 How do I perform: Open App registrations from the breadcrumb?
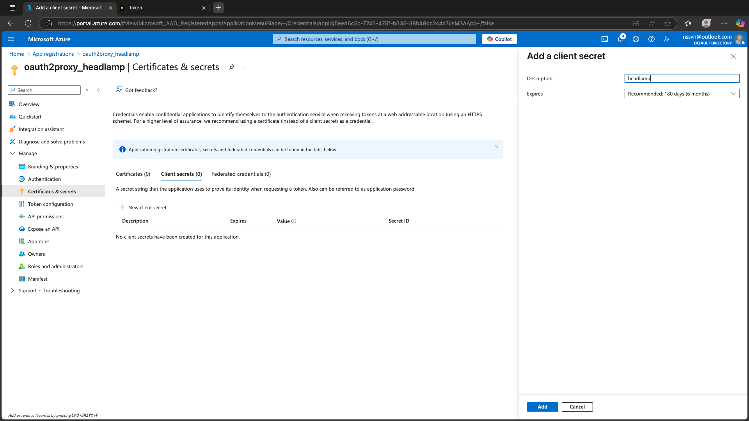point(53,54)
